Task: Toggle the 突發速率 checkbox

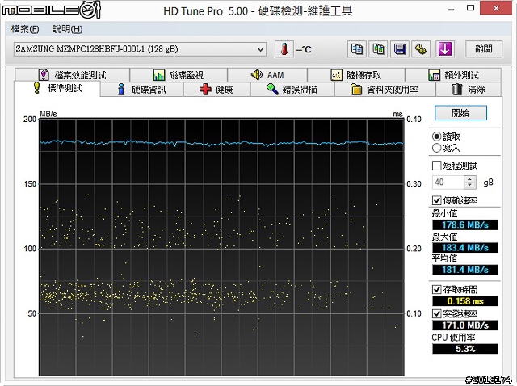Action: [x=436, y=313]
